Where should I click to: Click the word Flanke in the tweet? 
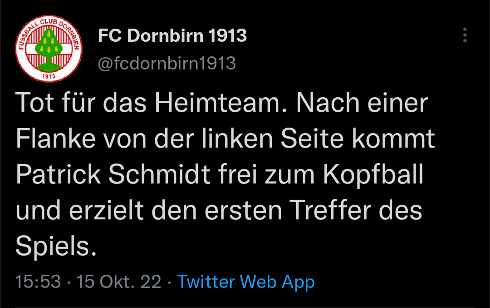point(56,139)
